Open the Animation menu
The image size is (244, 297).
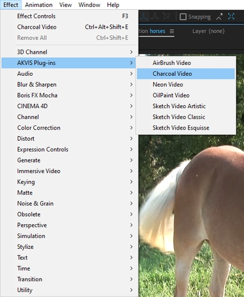point(38,5)
